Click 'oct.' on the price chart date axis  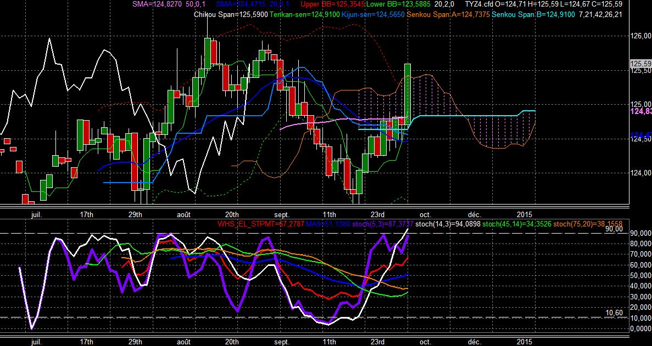(425, 214)
